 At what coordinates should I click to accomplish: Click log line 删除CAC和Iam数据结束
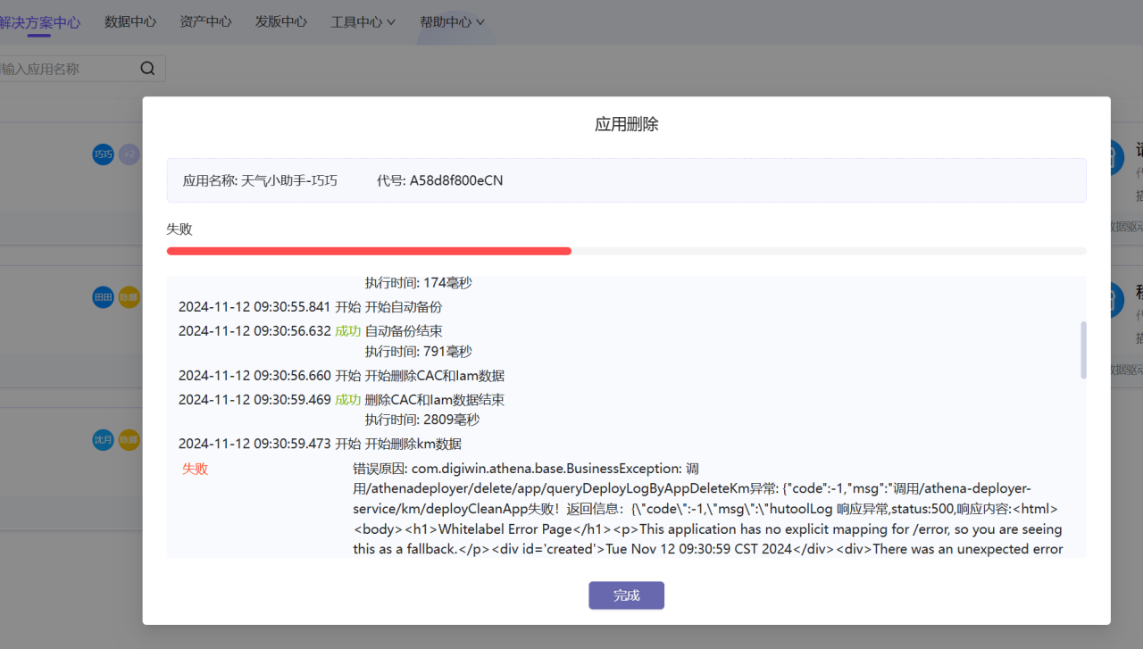click(435, 400)
